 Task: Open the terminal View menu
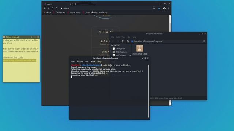pos(93,61)
